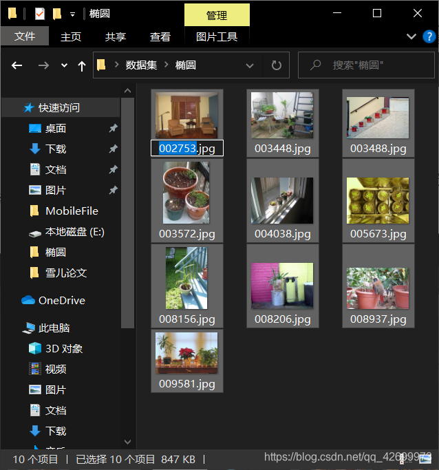Viewport: 439px width, 470px height.
Task: Switch to the 主页 ribbon tab
Action: click(x=71, y=36)
